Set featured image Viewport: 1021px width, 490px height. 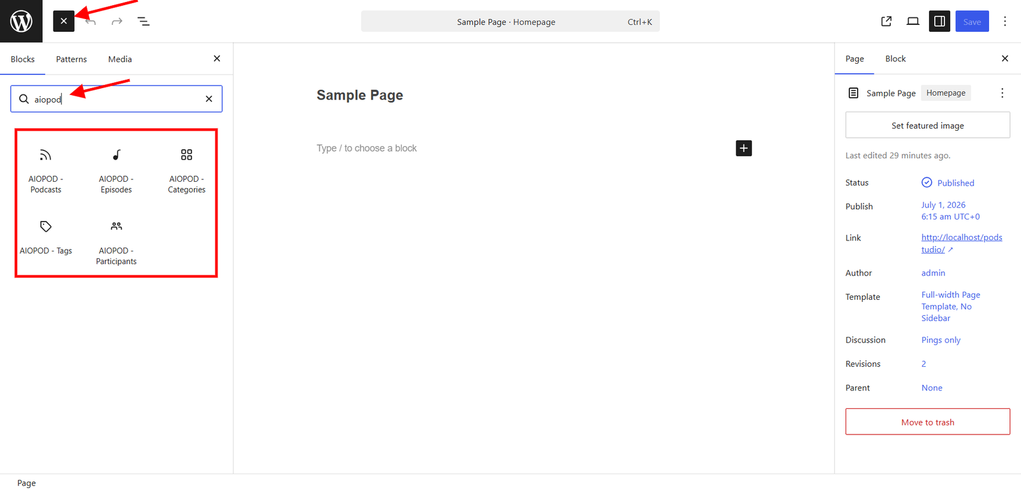click(x=928, y=125)
